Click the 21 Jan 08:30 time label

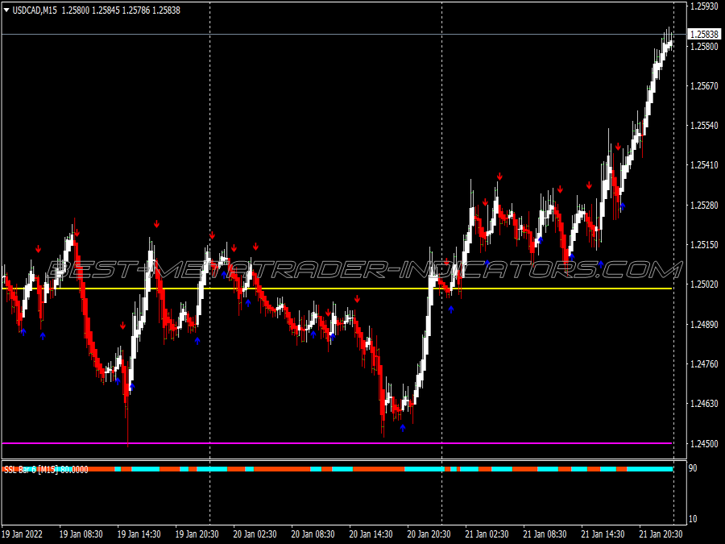545,534
